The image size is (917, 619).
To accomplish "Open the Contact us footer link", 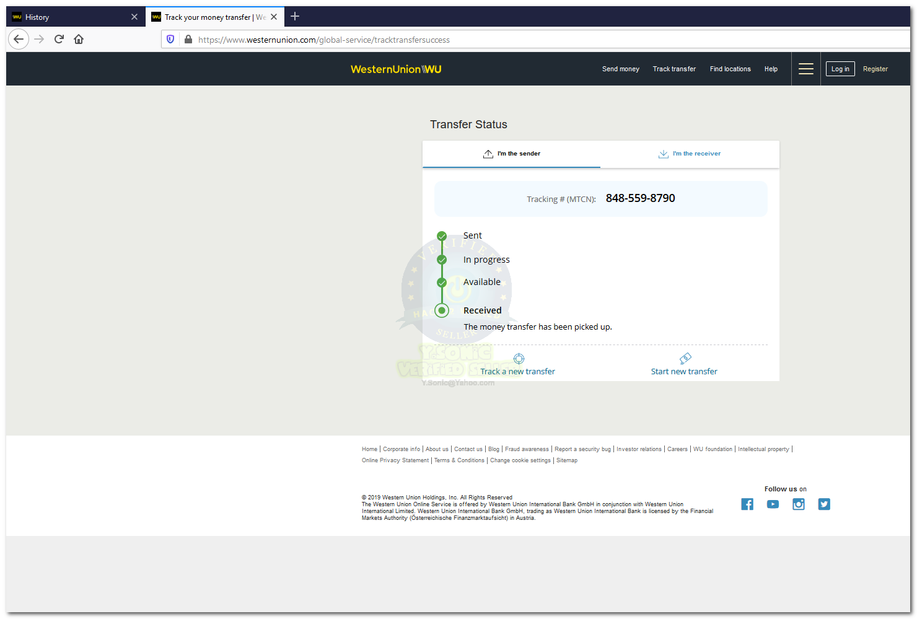I will pos(468,449).
